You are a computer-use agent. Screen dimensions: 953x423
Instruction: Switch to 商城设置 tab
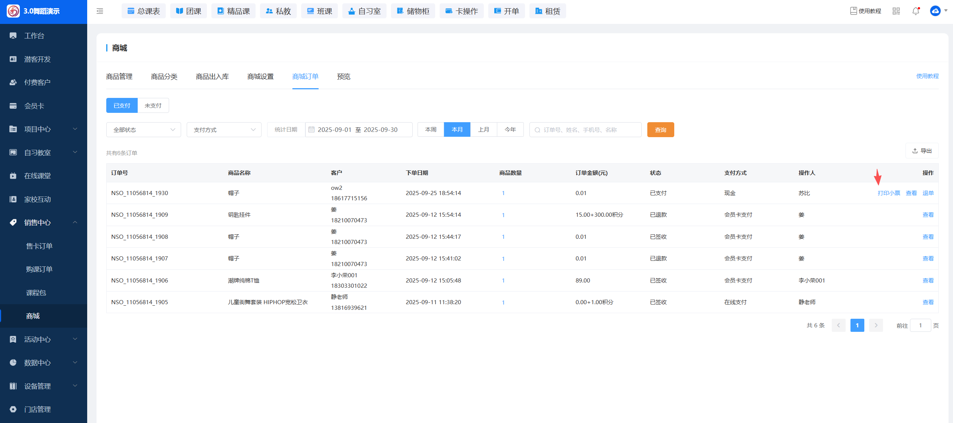[260, 77]
